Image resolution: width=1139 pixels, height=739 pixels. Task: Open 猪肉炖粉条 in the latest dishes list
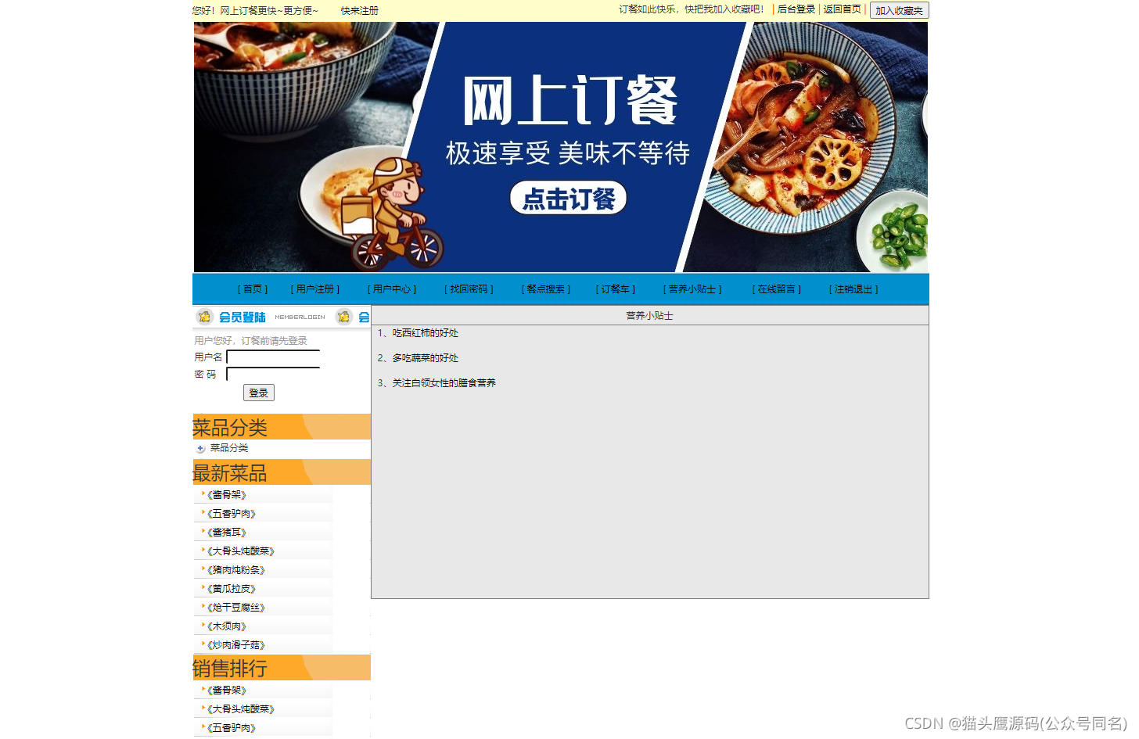click(x=236, y=570)
